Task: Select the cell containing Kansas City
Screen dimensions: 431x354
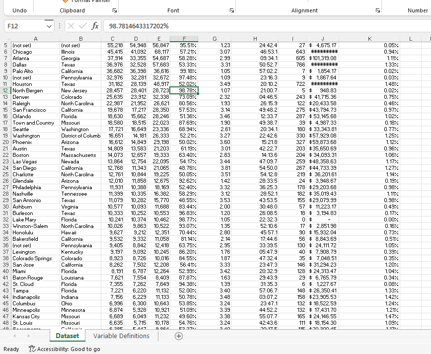Action: tap(35, 317)
